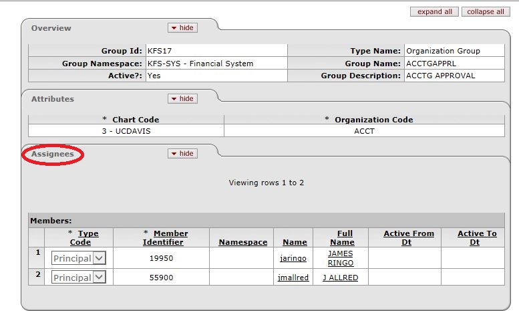Sort by Active To Dt column
Screen dimensions: 519x311
pos(476,237)
